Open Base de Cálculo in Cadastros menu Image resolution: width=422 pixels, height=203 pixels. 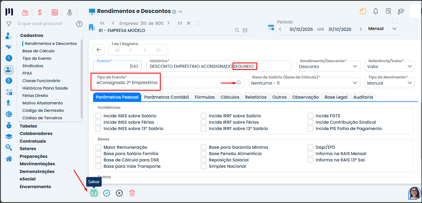coord(38,51)
